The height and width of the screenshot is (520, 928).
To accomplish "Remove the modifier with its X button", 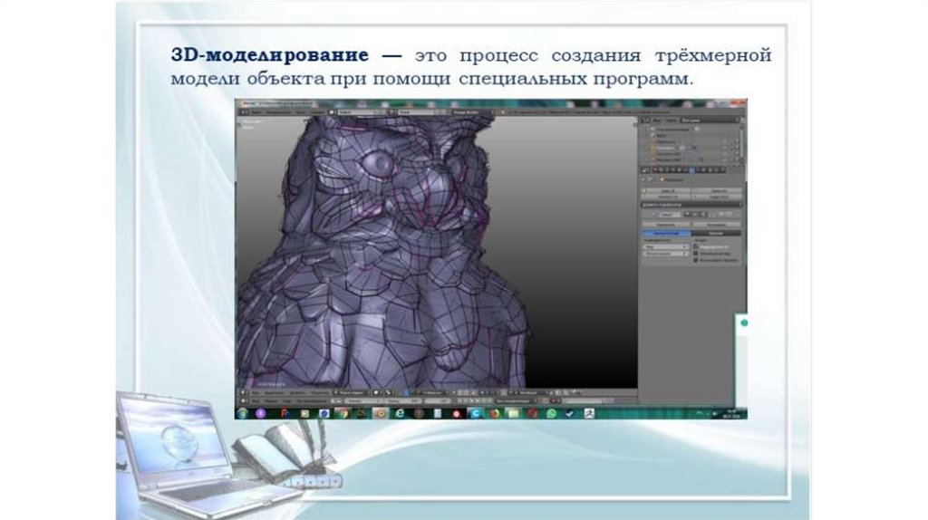I will [738, 215].
